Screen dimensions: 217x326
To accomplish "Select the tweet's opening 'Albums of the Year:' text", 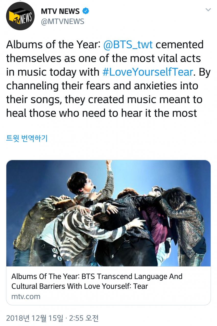I will [x=53, y=45].
